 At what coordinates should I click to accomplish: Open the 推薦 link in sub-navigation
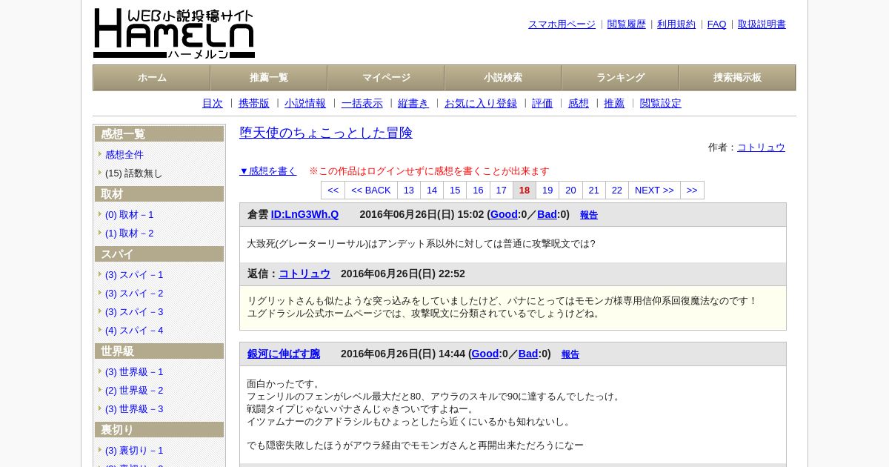pos(614,104)
